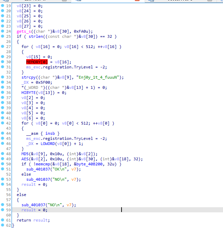223x228 pixels.
Task: Click breakpoint dot beside line 33 strcpy
Action: coord(3,77)
